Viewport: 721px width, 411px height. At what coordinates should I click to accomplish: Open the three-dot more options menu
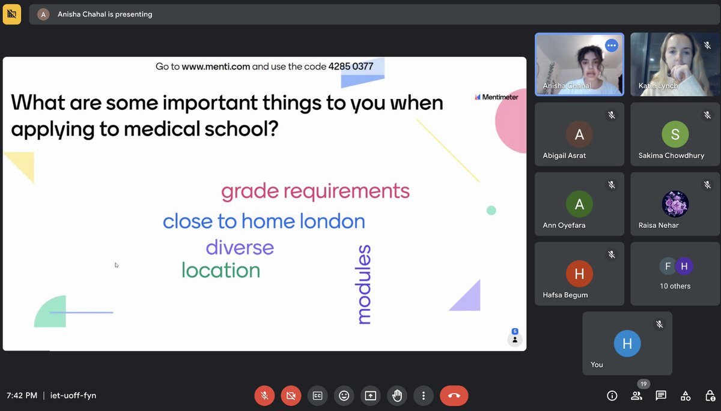(424, 395)
